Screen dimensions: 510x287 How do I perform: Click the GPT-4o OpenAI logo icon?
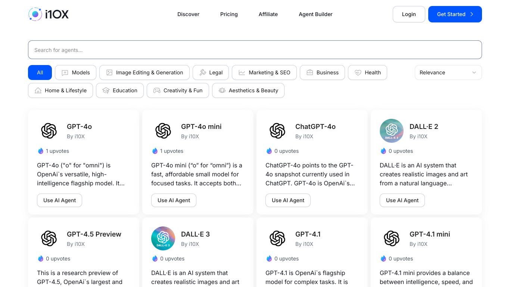(49, 131)
